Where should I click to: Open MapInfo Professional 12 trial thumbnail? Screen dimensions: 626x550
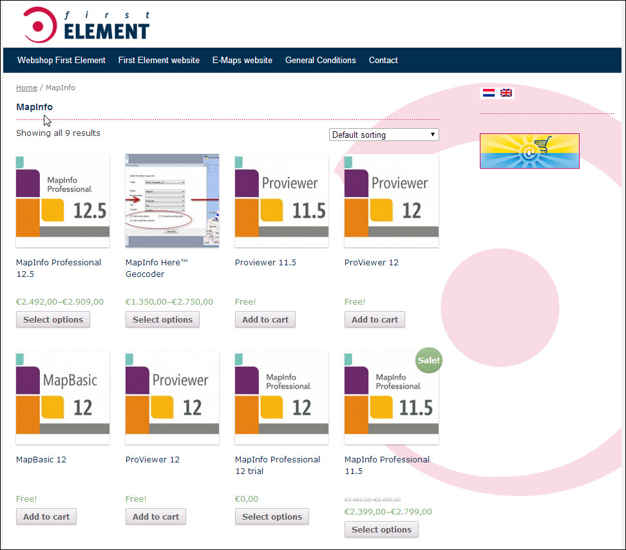[282, 398]
